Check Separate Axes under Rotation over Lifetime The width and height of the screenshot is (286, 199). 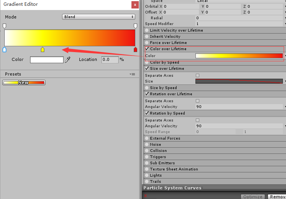coord(197,101)
